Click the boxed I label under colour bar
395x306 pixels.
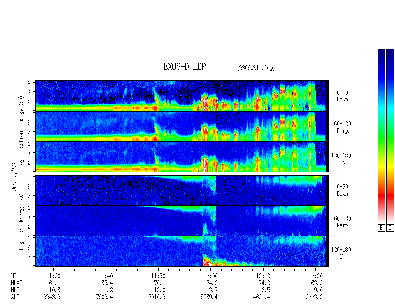click(x=390, y=228)
